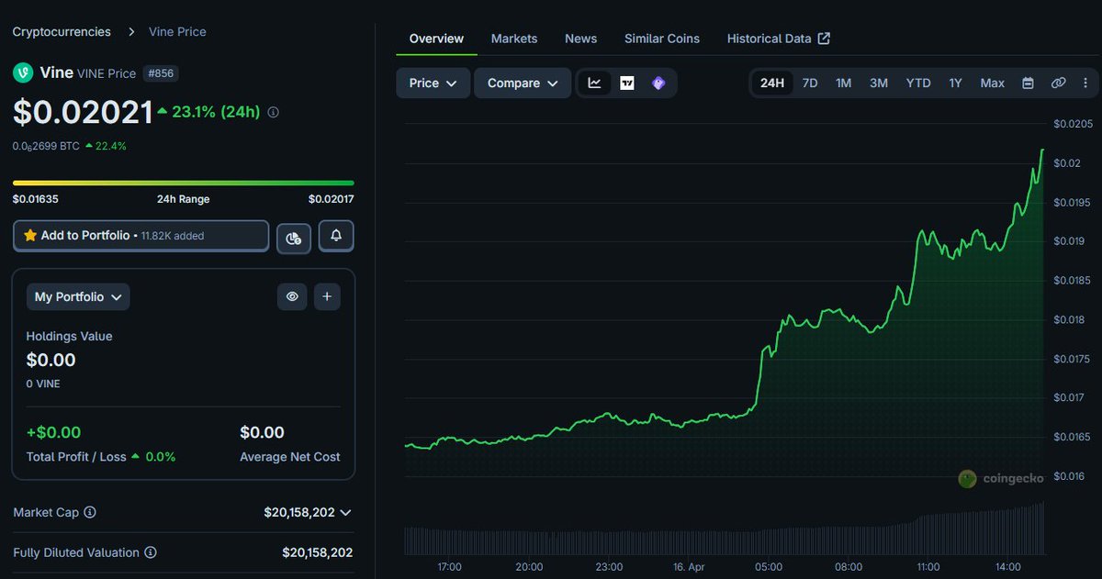Click the $0.0205 axis label
This screenshot has width=1102, height=579.
(1073, 123)
